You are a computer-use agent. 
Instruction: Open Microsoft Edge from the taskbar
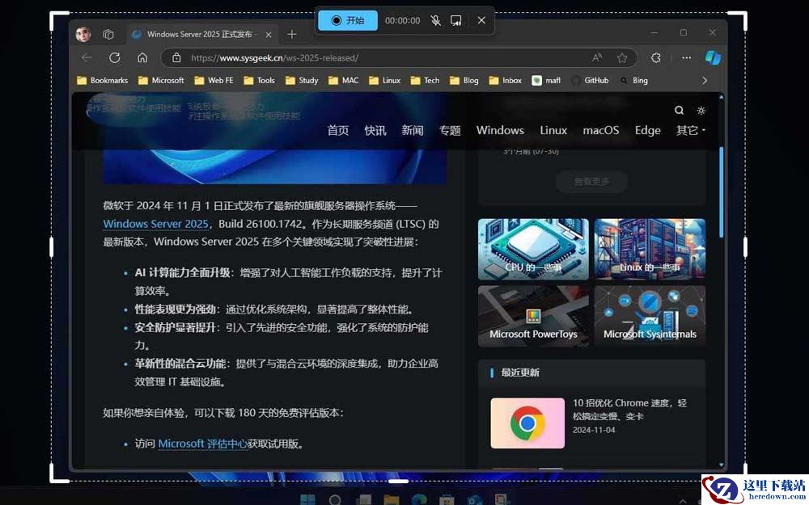[418, 499]
